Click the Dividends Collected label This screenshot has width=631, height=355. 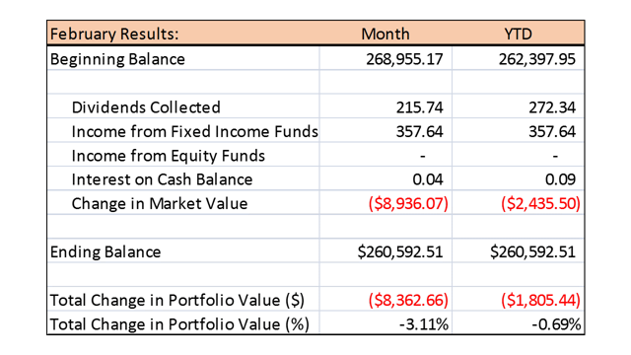pos(146,107)
